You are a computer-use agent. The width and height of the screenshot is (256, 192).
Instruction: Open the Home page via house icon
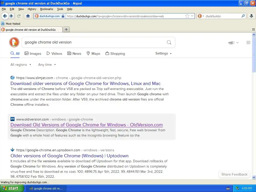tap(28, 16)
